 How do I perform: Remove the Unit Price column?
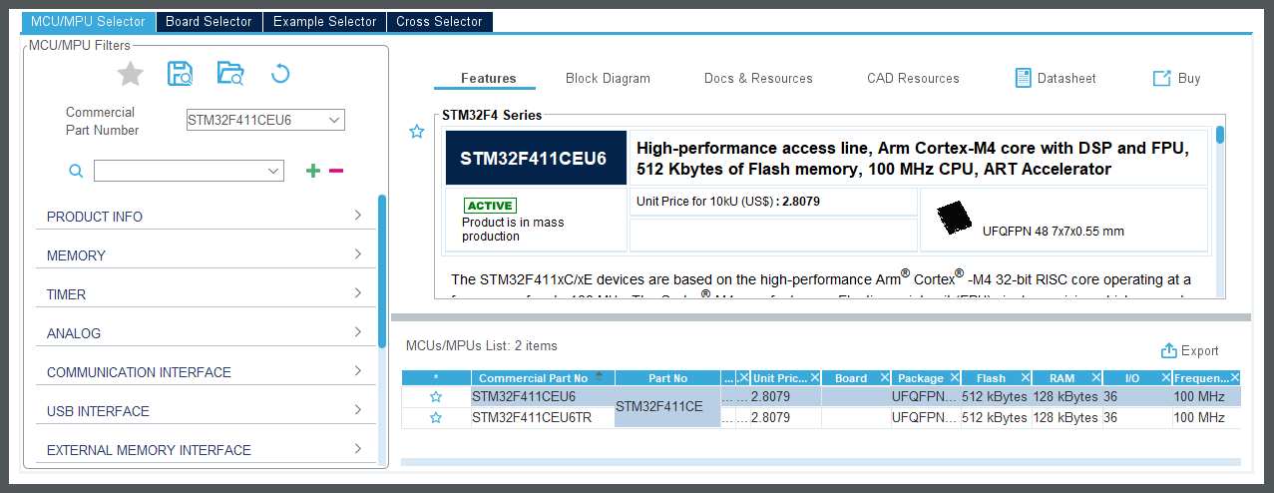pyautogui.click(x=815, y=378)
